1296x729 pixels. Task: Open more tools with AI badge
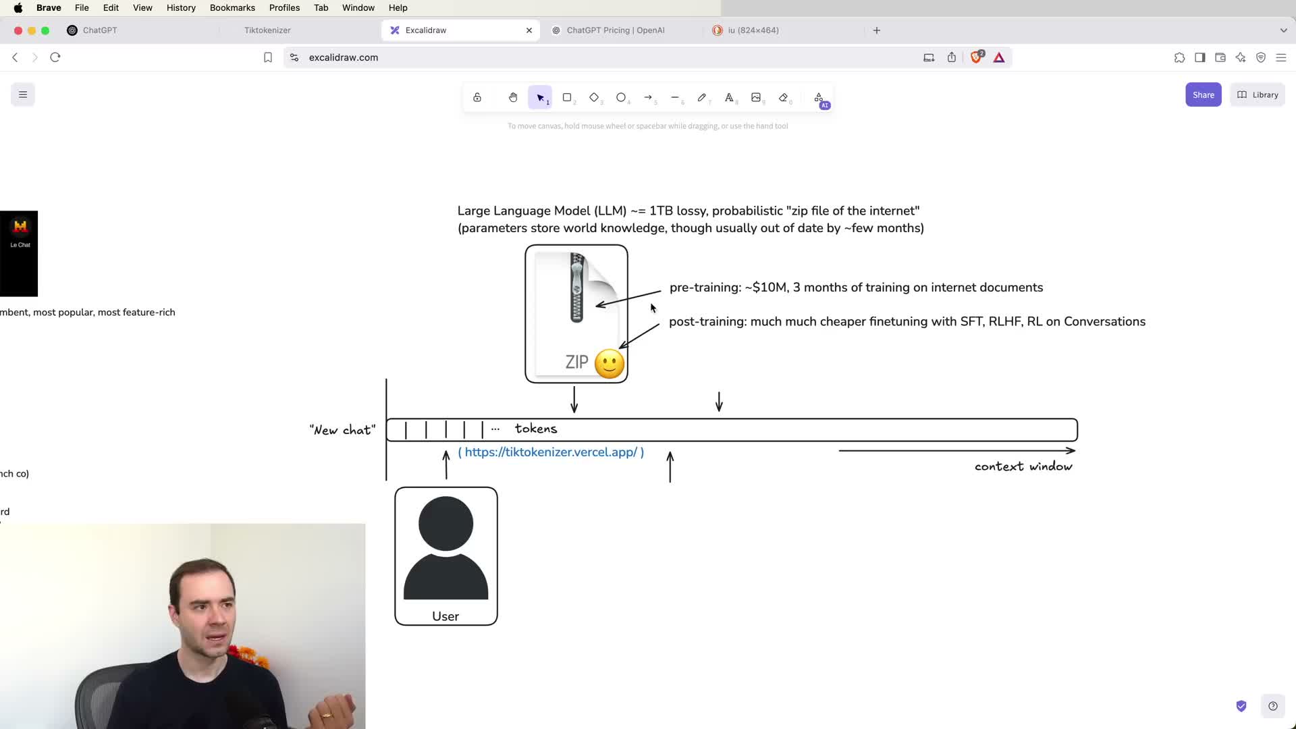tap(819, 98)
